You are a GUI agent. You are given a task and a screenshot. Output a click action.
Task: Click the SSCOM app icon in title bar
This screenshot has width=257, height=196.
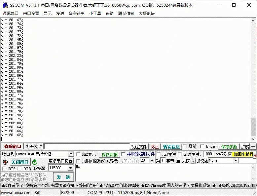(x=5, y=5)
